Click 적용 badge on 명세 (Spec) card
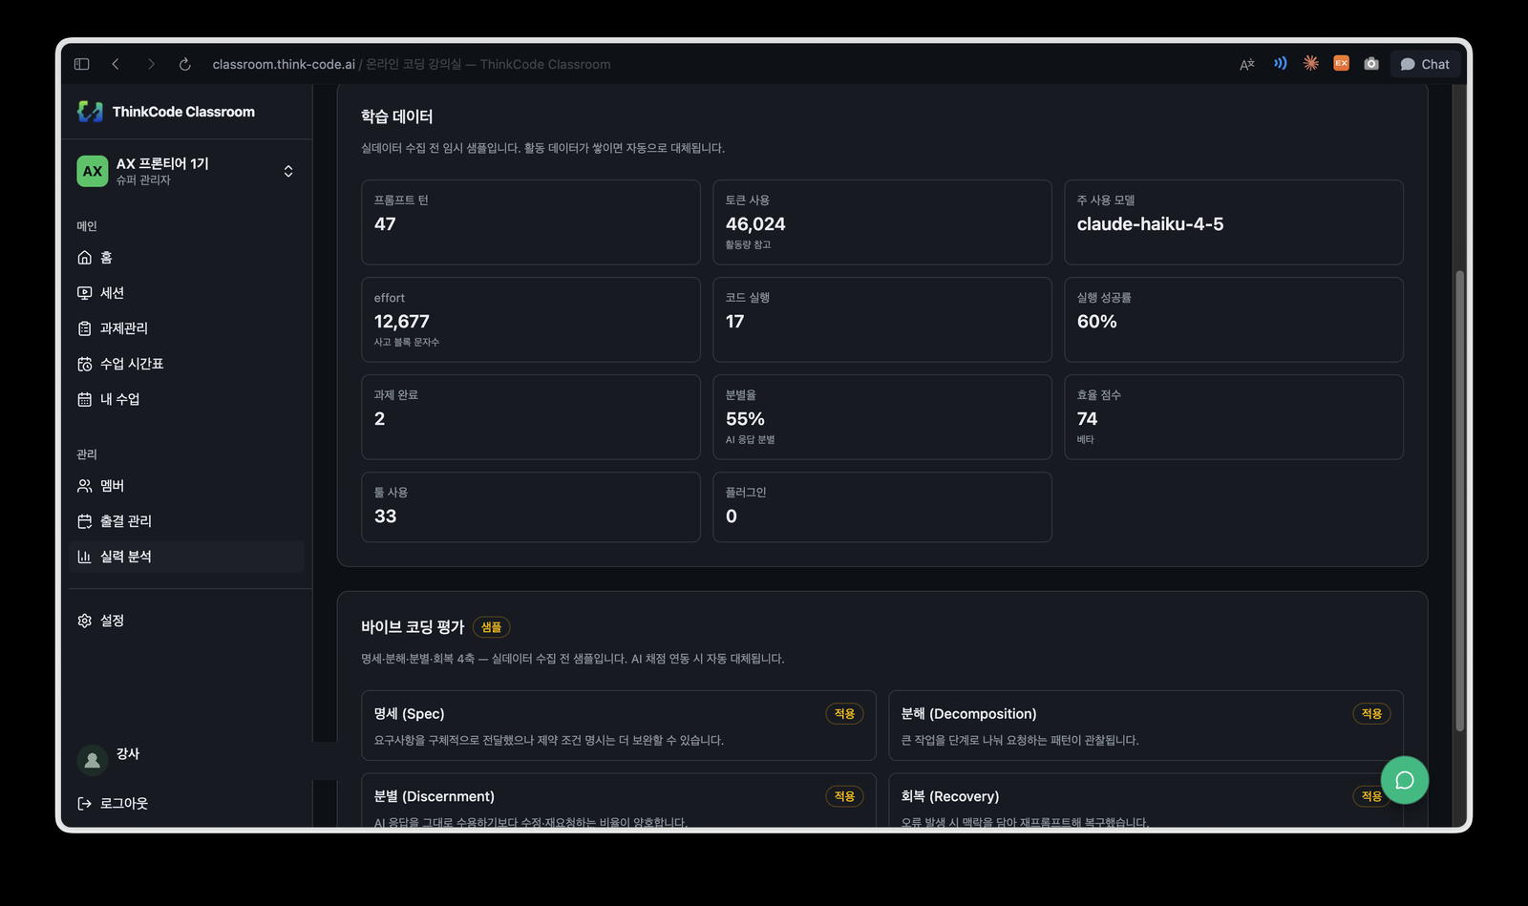The width and height of the screenshot is (1528, 906). click(x=844, y=713)
